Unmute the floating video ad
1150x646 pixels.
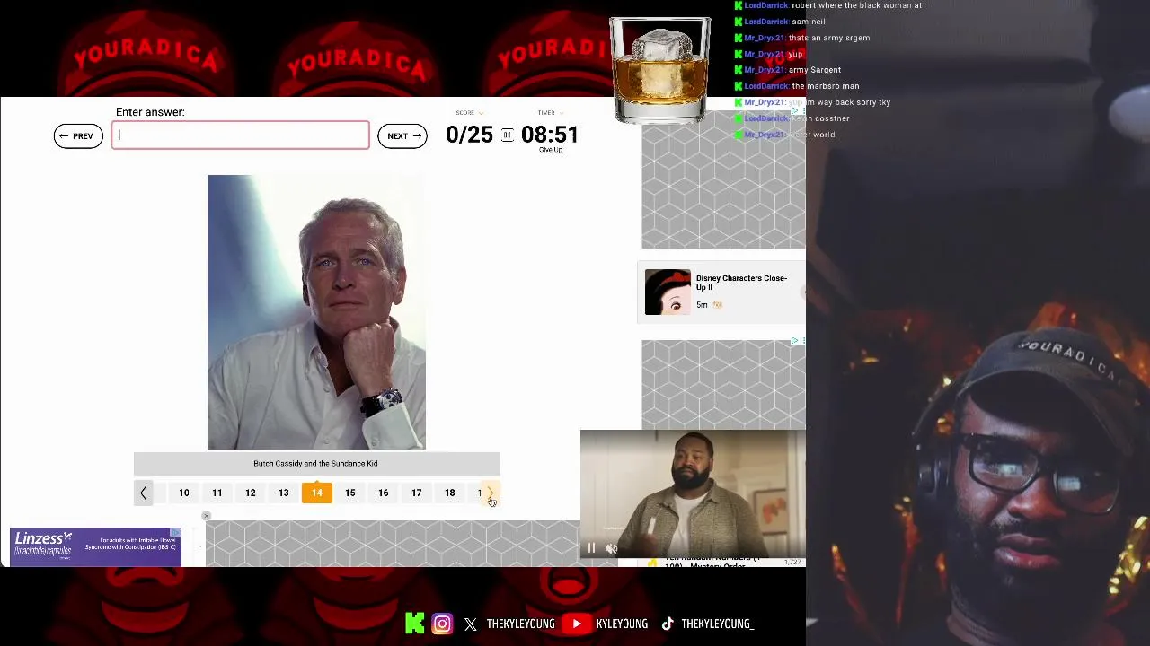tap(612, 548)
